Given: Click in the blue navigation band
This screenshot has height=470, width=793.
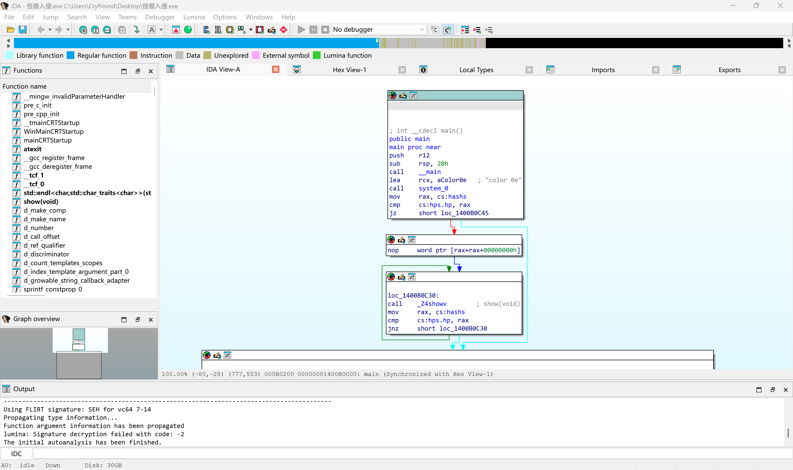Looking at the screenshot, I should click(x=190, y=43).
